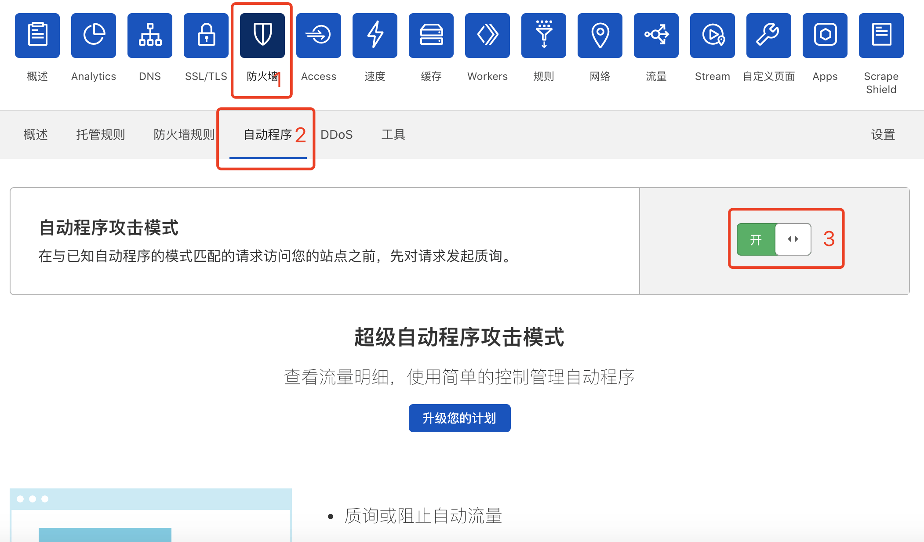Switch to the DDoS tab
The image size is (924, 542).
coord(337,134)
